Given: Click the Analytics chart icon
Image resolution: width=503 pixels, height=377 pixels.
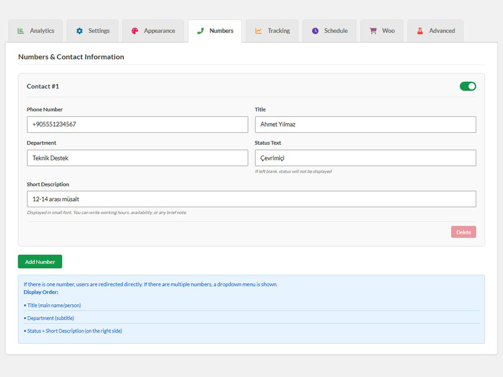Looking at the screenshot, I should [21, 31].
